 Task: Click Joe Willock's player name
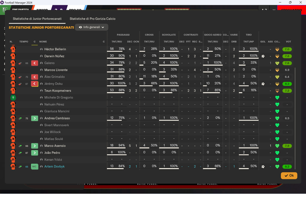(x=52, y=132)
